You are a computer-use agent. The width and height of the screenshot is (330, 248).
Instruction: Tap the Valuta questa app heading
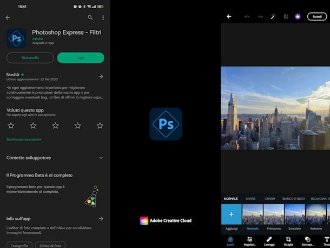(x=25, y=110)
